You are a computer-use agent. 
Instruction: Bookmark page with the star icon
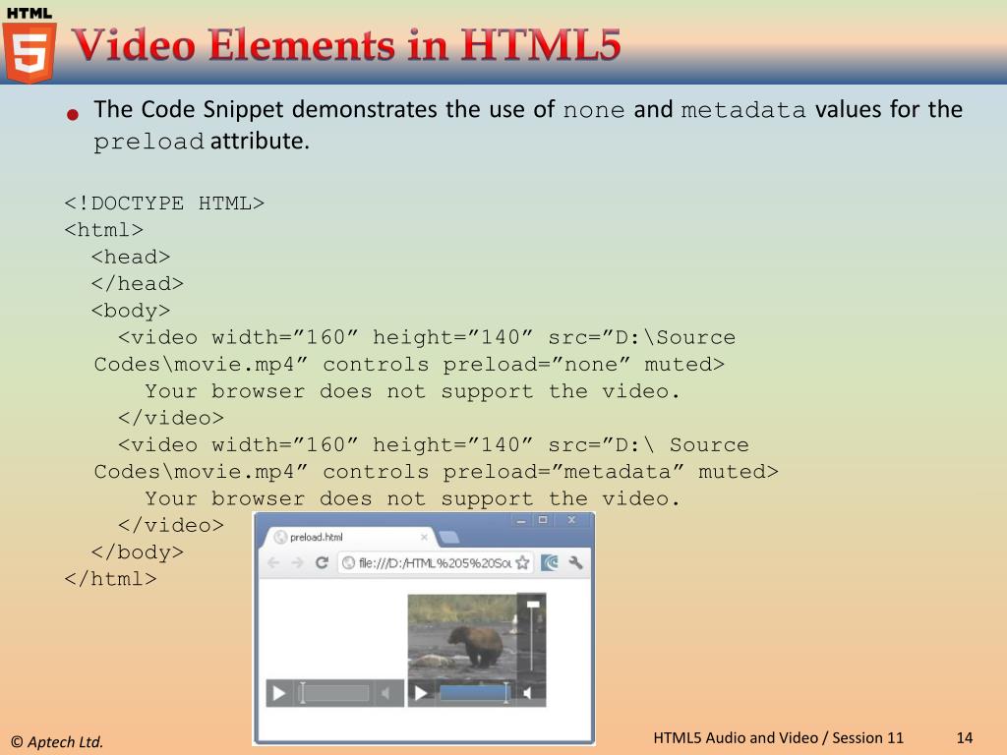(x=523, y=563)
